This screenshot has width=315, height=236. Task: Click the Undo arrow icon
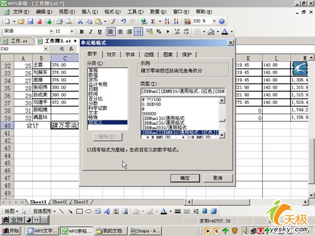(123, 21)
